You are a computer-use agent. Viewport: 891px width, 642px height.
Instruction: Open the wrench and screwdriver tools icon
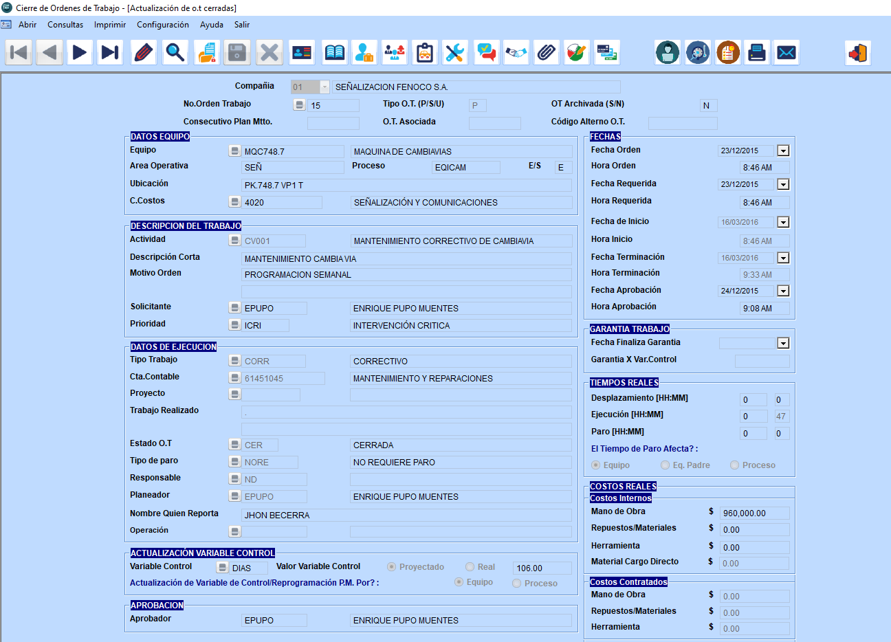[x=455, y=52]
